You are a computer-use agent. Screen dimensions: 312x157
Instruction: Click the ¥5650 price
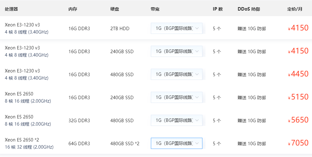tap(298, 120)
